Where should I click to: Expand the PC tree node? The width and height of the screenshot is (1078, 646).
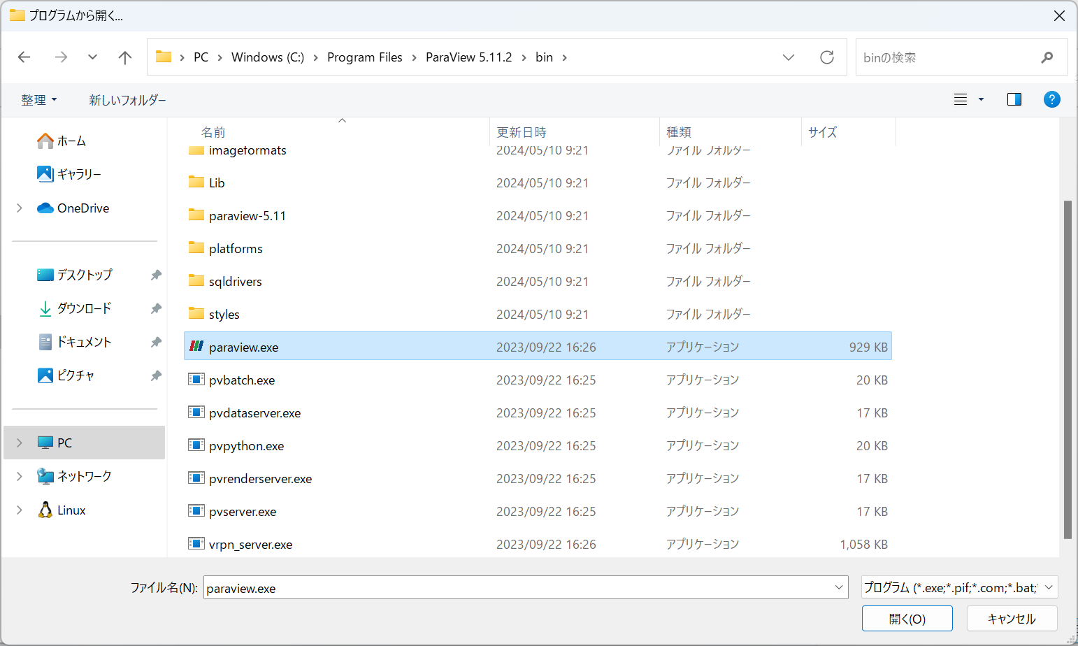click(20, 443)
